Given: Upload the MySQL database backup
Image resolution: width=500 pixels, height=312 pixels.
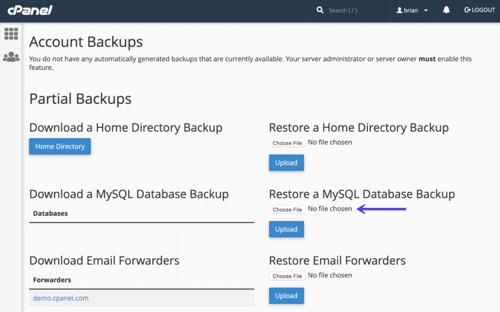Looking at the screenshot, I should coord(286,229).
